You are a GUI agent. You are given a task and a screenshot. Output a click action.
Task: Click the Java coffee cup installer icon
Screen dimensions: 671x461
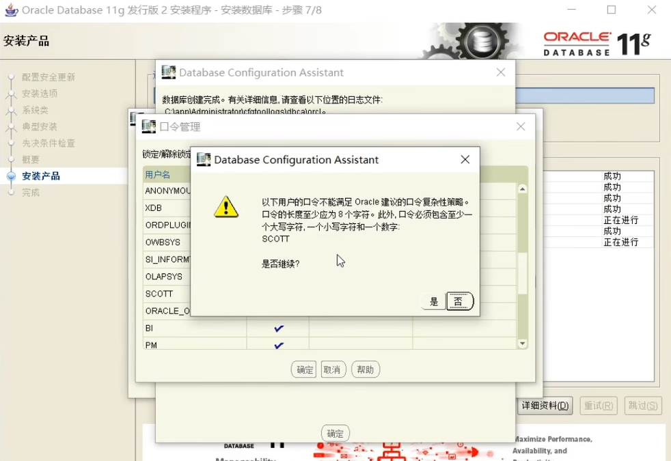tap(11, 10)
